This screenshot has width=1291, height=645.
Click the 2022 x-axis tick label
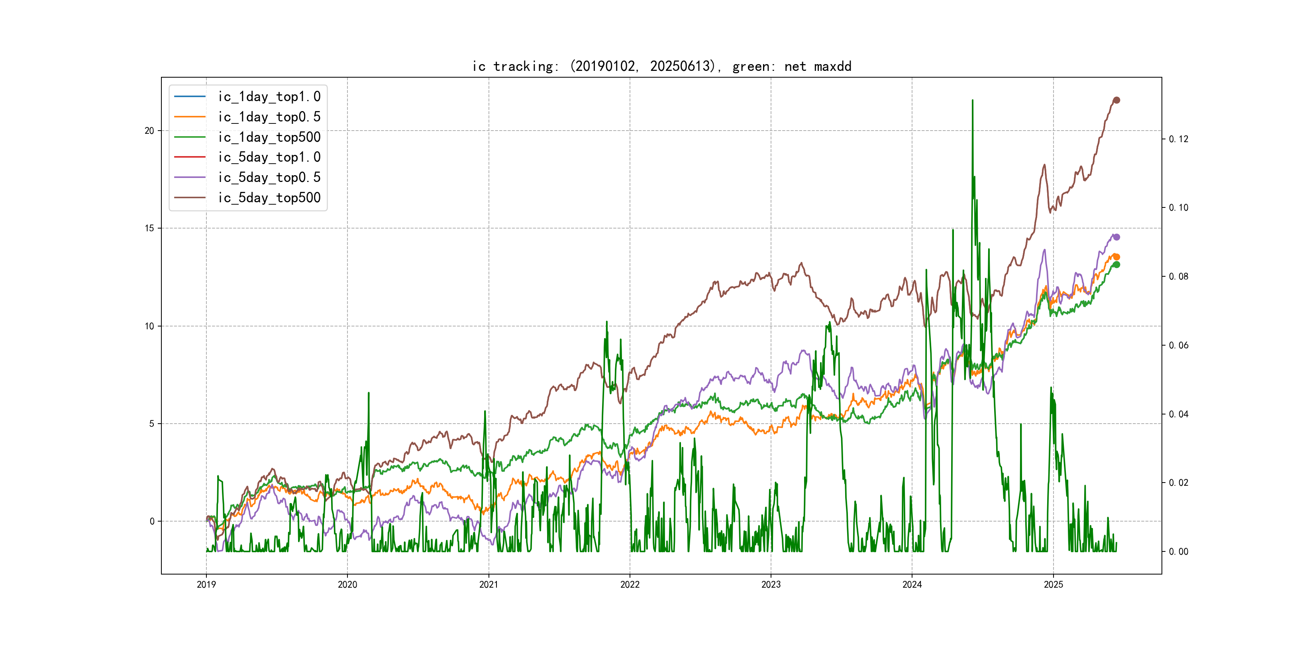click(x=630, y=584)
